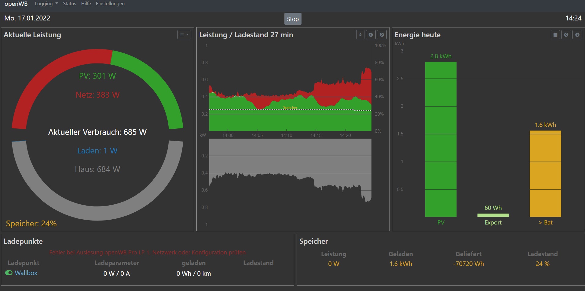Click the Wallbox charge point link
The image size is (585, 291).
pyautogui.click(x=26, y=273)
